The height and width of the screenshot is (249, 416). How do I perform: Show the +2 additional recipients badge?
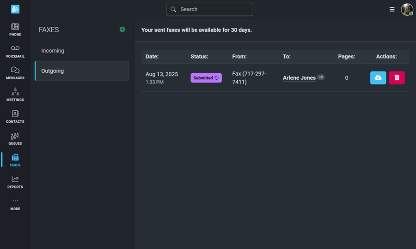tap(321, 77)
